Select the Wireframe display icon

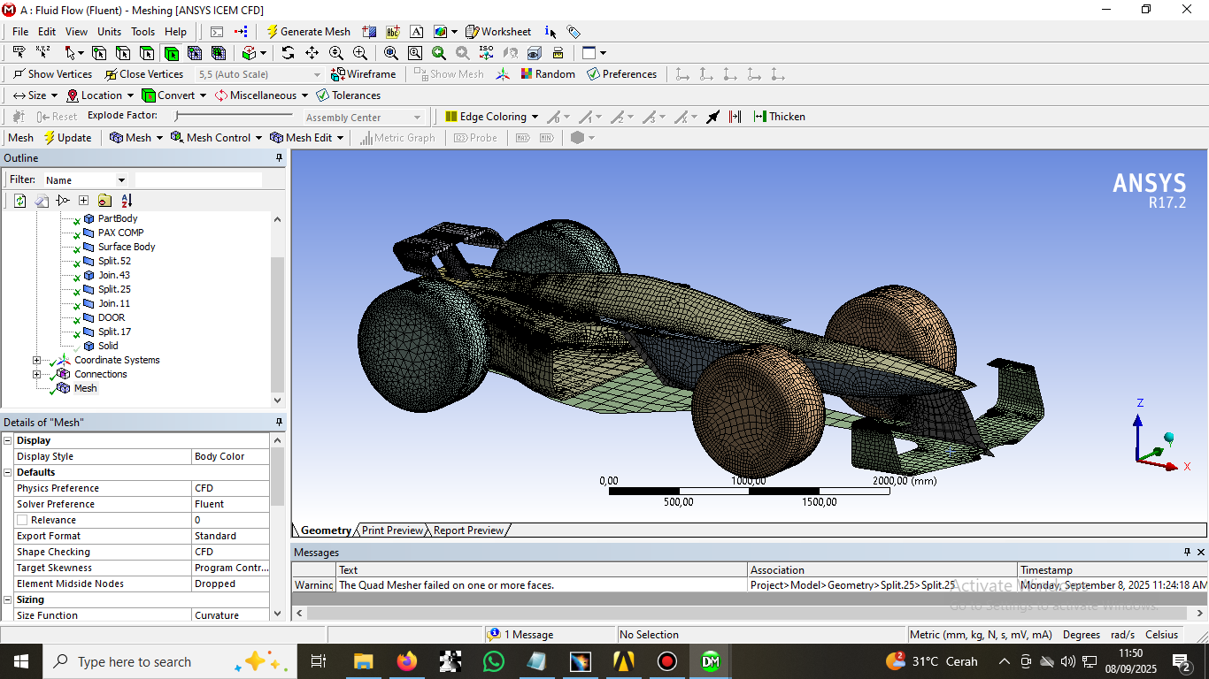click(337, 74)
